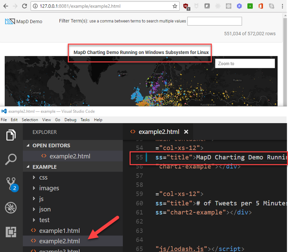Open the View menu in VS Code
The width and height of the screenshot is (288, 252).
coord(46,120)
